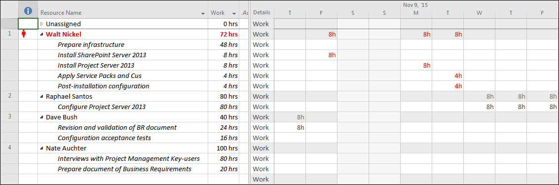Image resolution: width=559 pixels, height=185 pixels.
Task: Select row header number 2
Action: 9,96
